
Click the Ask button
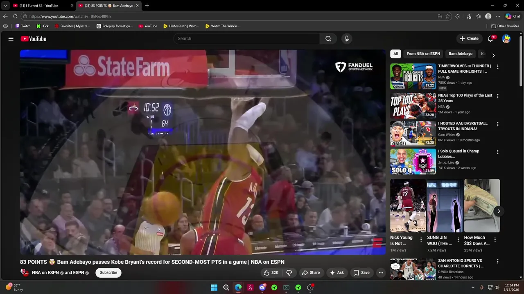337,272
